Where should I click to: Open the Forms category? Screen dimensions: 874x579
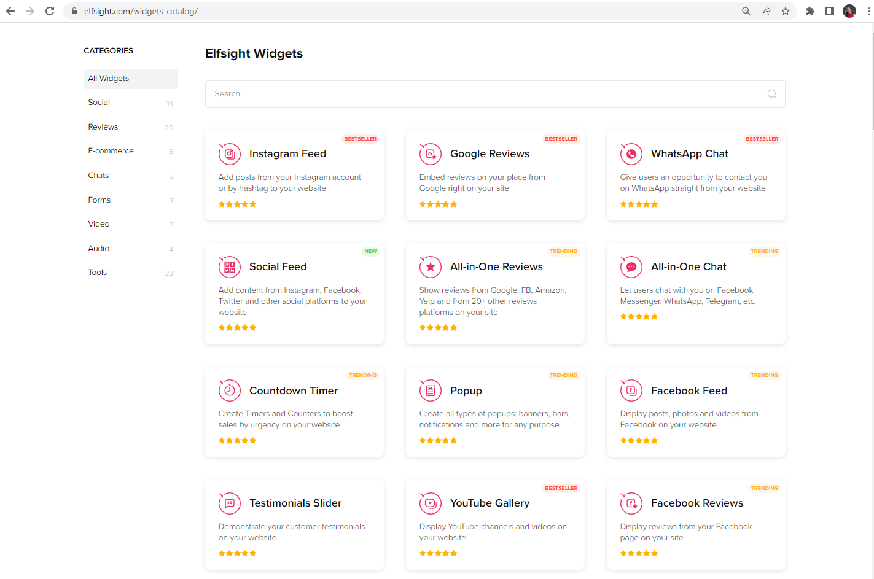[x=130, y=200]
